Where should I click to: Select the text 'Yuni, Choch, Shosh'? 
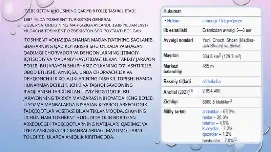click(x=220, y=40)
